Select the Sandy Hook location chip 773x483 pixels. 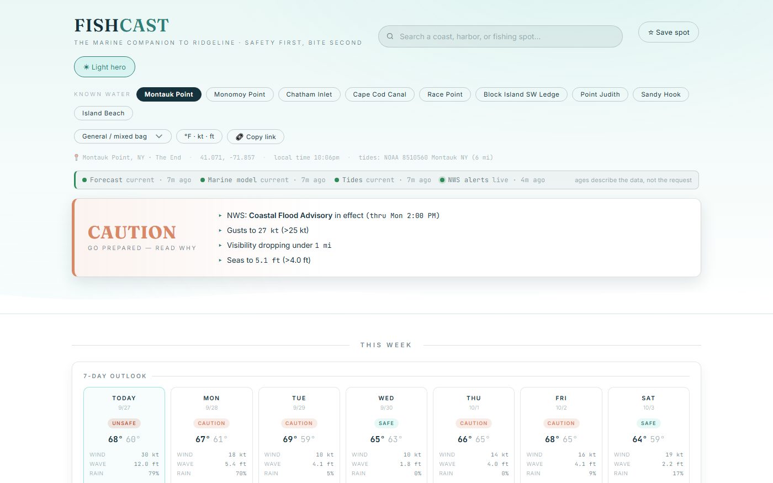[661, 94]
